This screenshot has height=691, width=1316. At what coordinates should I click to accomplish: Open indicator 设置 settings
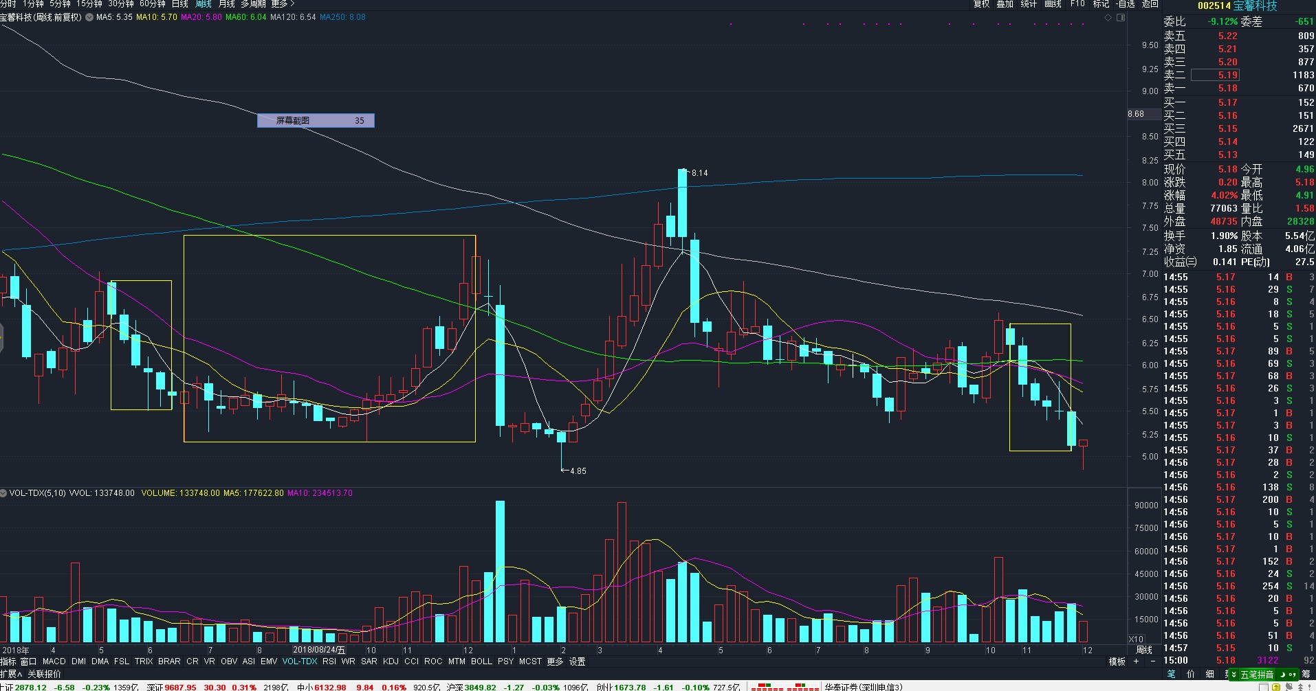pyautogui.click(x=578, y=661)
